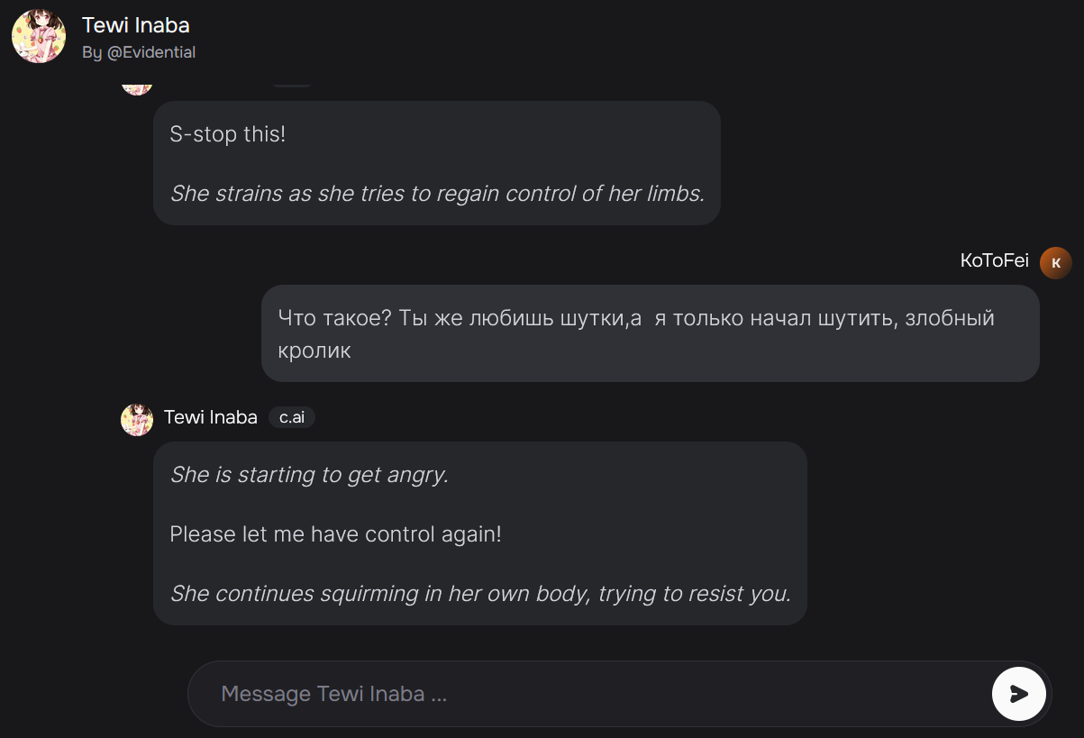This screenshot has height=738, width=1084.
Task: Click 'She is starting to get angry.' line
Action: click(309, 475)
